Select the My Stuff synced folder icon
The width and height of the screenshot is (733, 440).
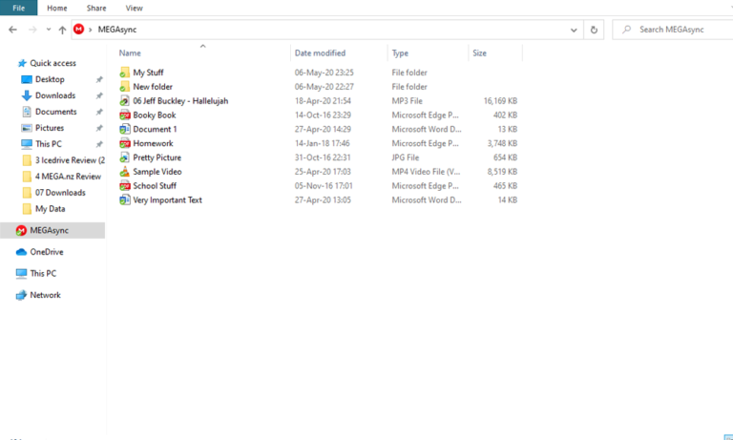point(124,73)
